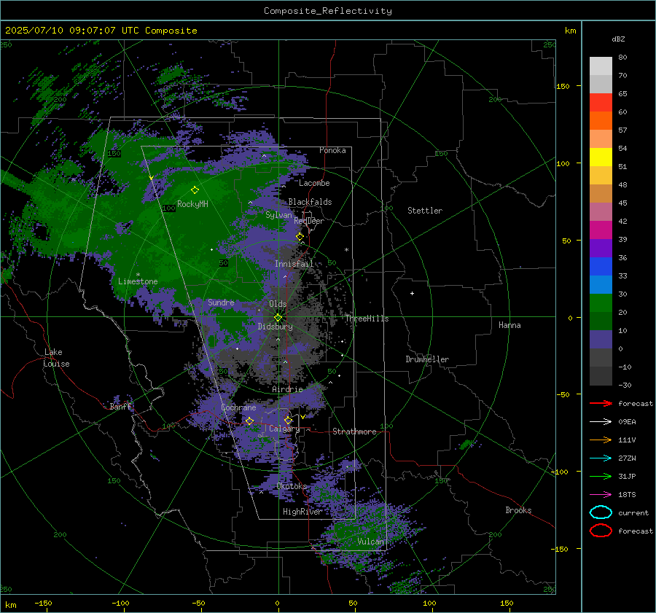Click the Drumheller city label
The image size is (656, 613).
(x=427, y=359)
